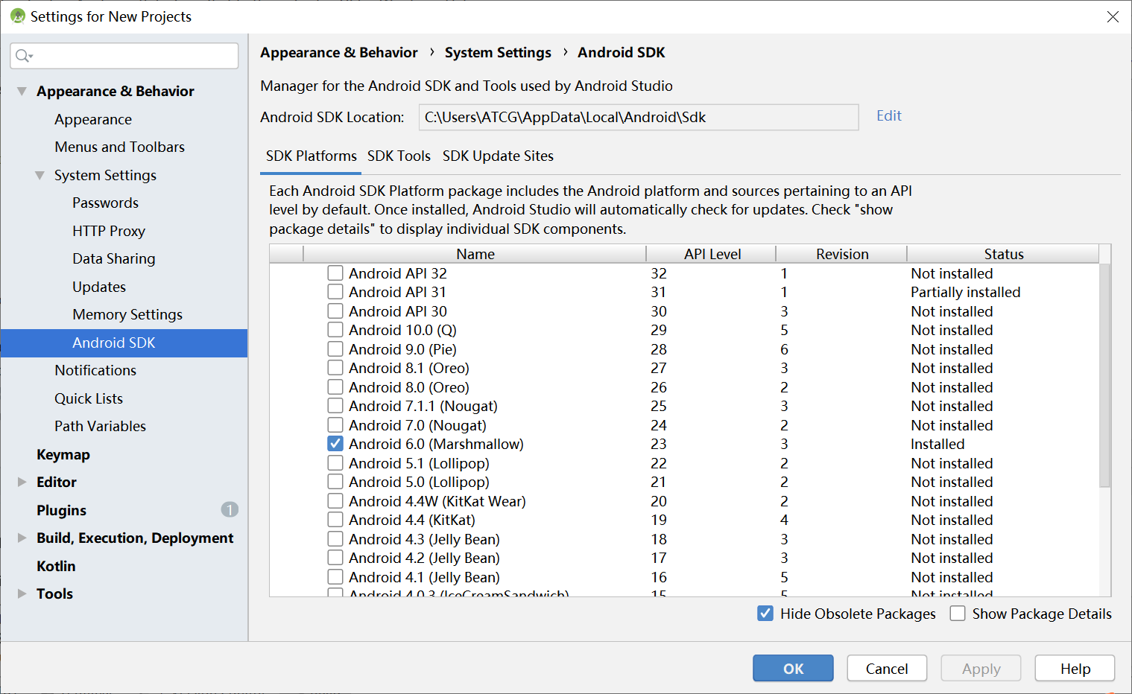Image resolution: width=1132 pixels, height=694 pixels.
Task: Click the OK button
Action: 793,668
